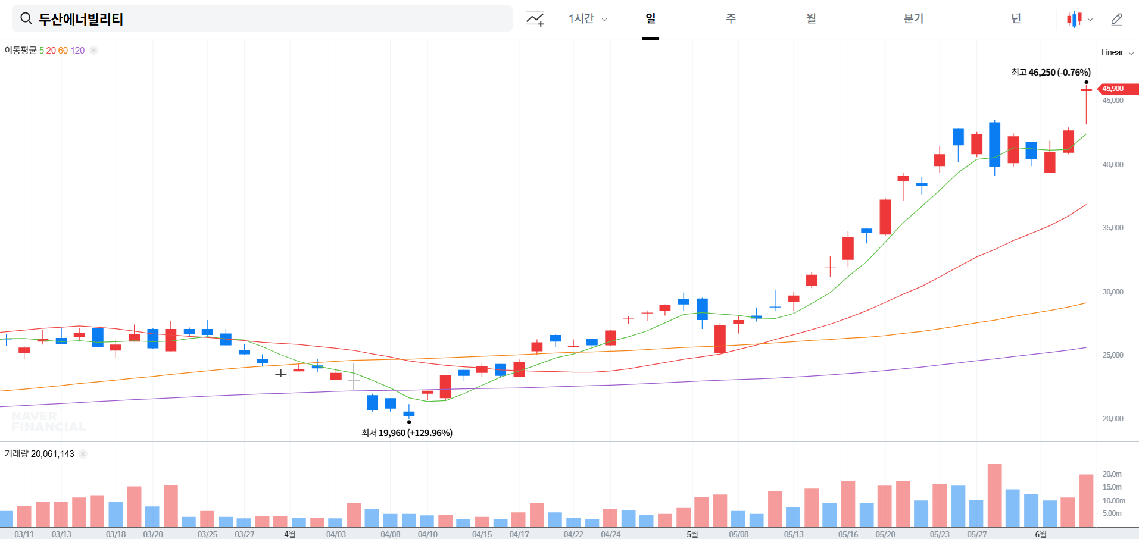Switch to the 분기 (quarterly) tab
Viewport: 1139px width, 539px height.
(913, 18)
